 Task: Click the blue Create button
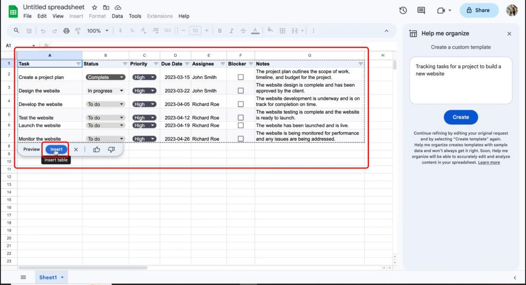click(461, 117)
